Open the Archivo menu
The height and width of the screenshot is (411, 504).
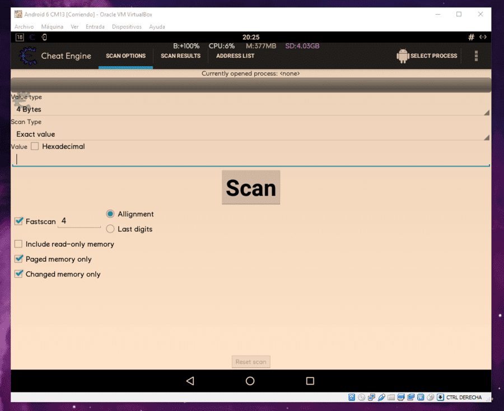point(24,27)
